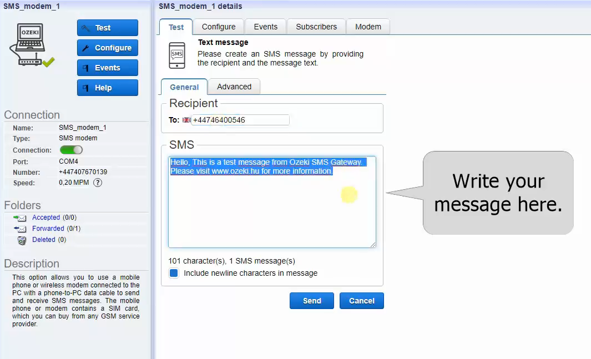Select the Test tab
This screenshot has width=591, height=359.
(176, 27)
